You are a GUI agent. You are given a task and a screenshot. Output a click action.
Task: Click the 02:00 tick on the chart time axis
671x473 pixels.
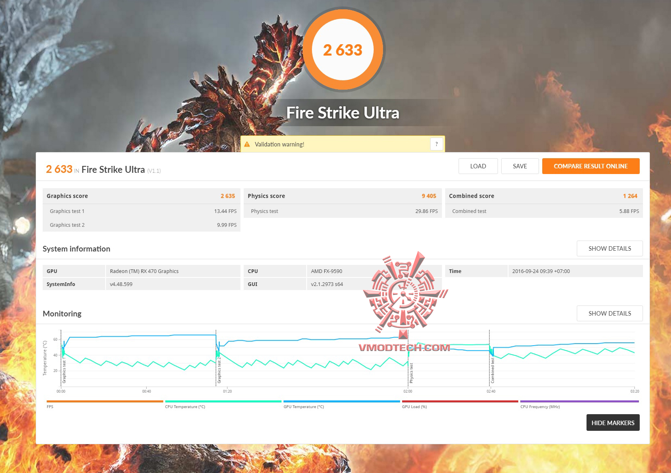tap(408, 391)
